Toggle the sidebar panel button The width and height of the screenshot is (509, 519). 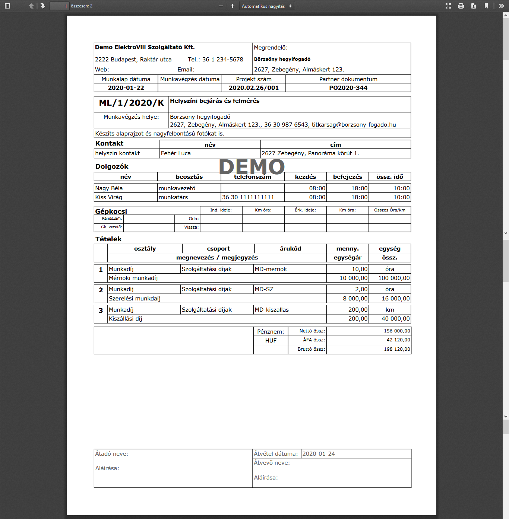7,6
